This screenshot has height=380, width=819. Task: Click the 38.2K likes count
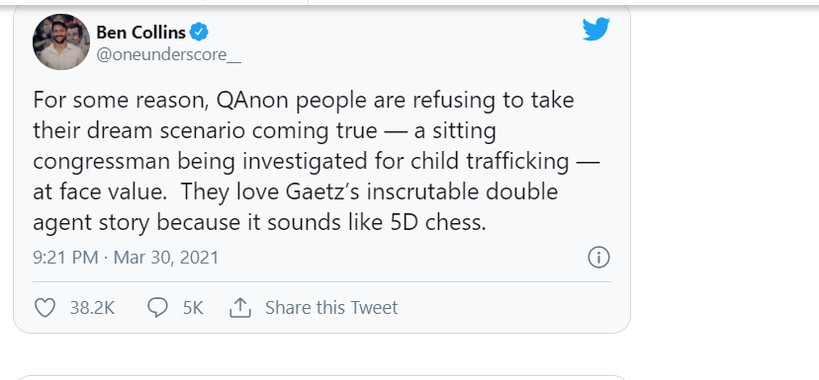click(92, 308)
